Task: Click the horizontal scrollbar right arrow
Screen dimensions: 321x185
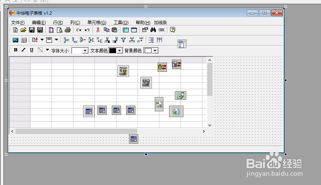Action: pos(204,131)
